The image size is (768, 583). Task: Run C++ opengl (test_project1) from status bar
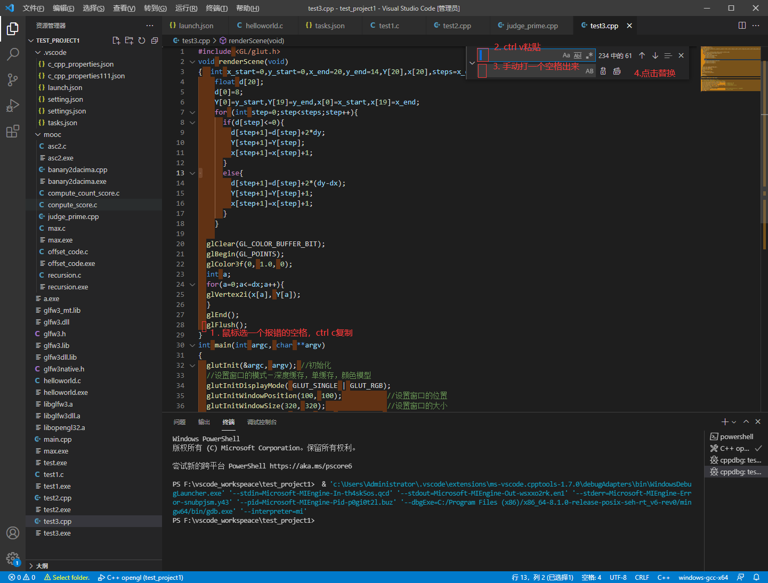click(x=140, y=577)
